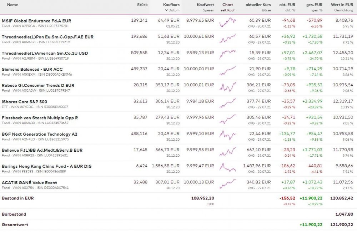
Task: Open the ACATIS GANÉ Value Event chart
Action: click(227, 184)
